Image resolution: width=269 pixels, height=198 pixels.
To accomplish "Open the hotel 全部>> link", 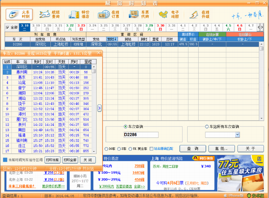I will coord(139,186).
